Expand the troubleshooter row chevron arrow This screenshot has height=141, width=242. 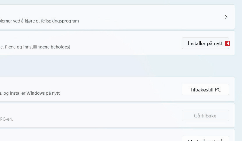[226, 17]
